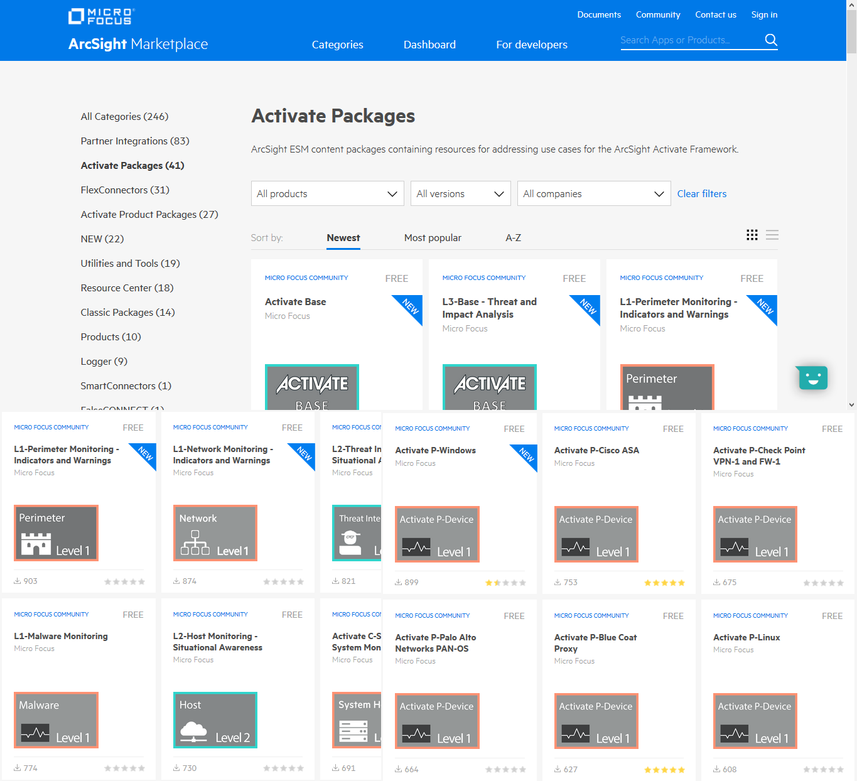Open the All companies dropdown
857x781 pixels.
click(x=594, y=193)
